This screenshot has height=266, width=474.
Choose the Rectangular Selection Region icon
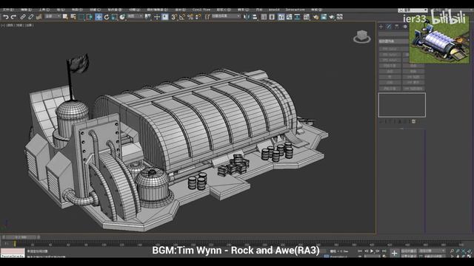tap(81, 17)
